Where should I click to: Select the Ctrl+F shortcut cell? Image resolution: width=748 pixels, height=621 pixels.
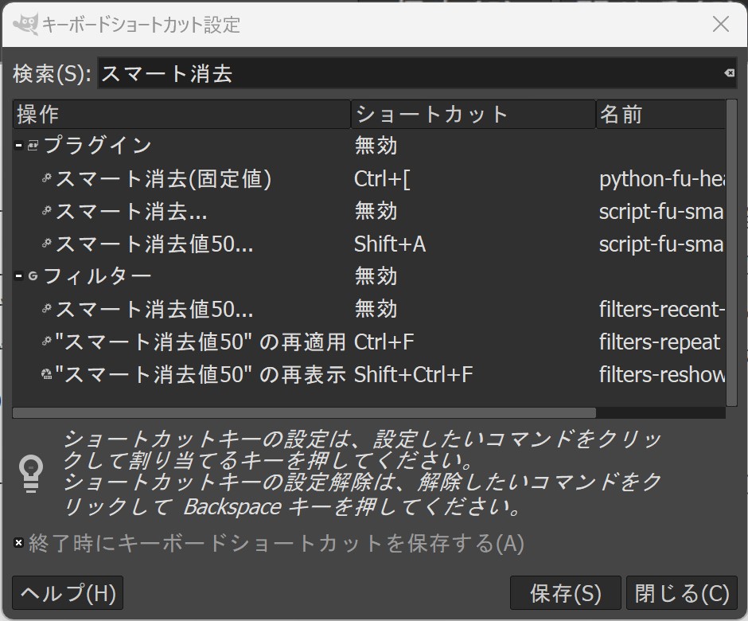coord(384,342)
